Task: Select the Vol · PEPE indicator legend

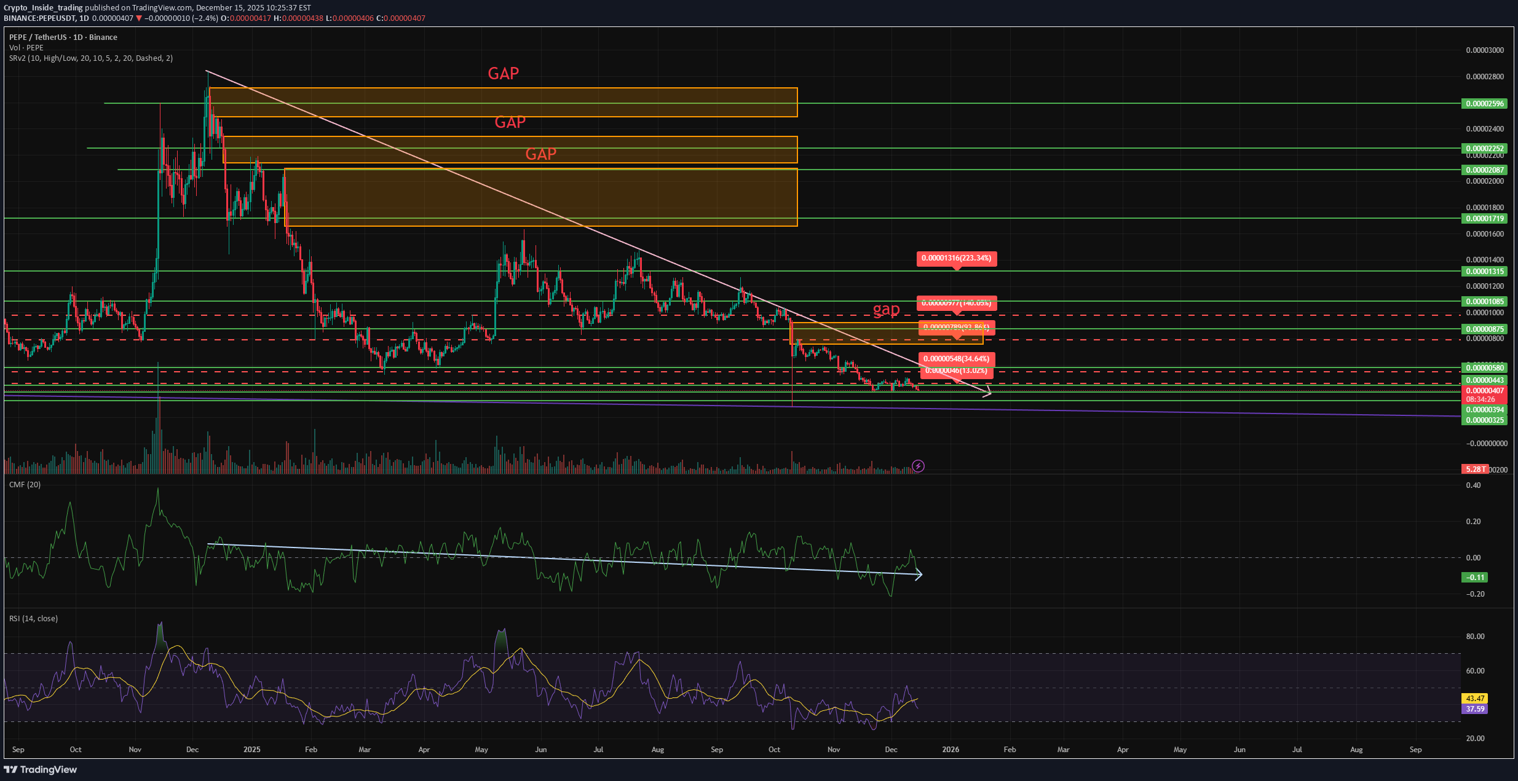Action: coord(26,47)
